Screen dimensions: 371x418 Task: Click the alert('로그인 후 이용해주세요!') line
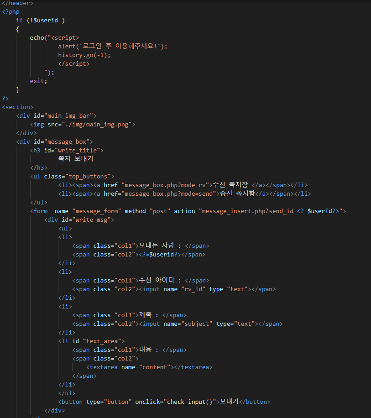pyautogui.click(x=113, y=46)
